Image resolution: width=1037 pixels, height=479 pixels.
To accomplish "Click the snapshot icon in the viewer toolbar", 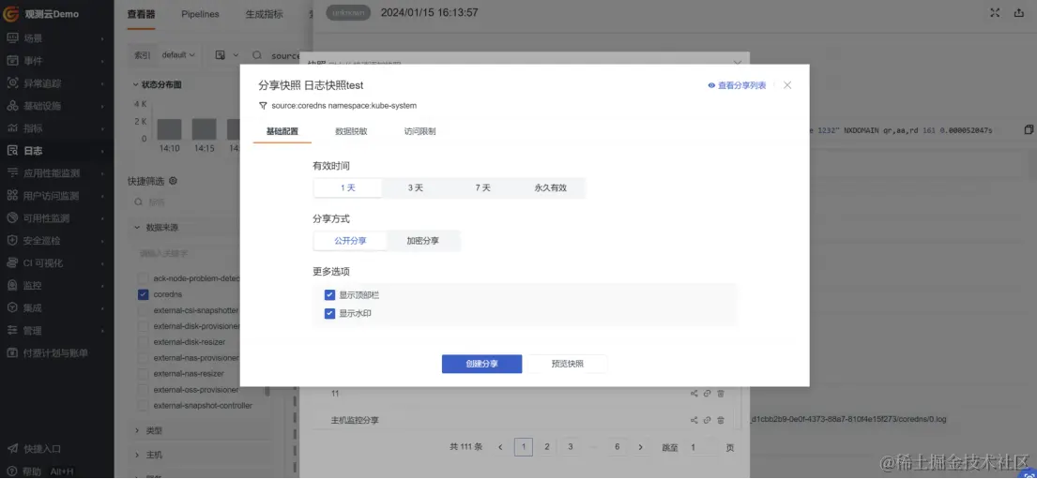I will click(221, 55).
